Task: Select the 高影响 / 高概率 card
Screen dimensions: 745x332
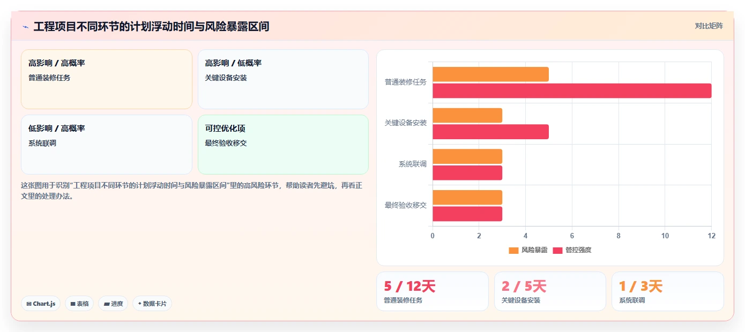Action: [107, 79]
